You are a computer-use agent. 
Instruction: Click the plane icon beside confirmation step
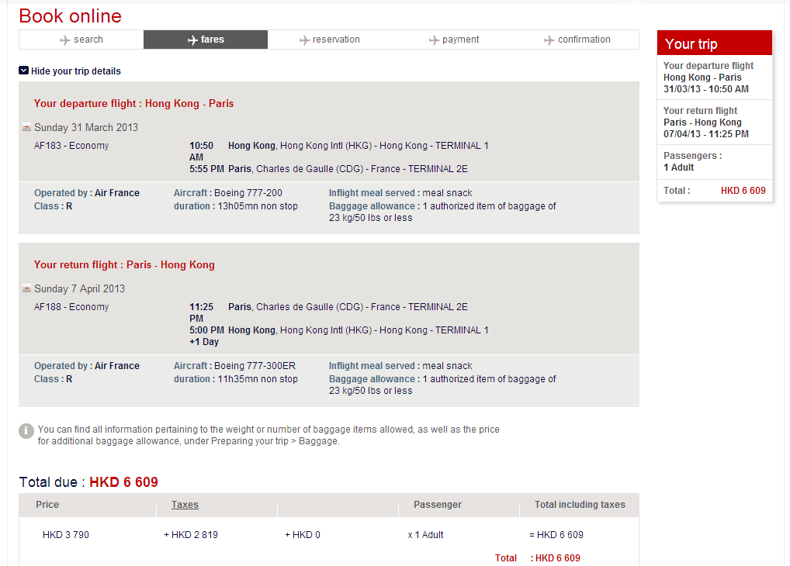click(x=549, y=40)
